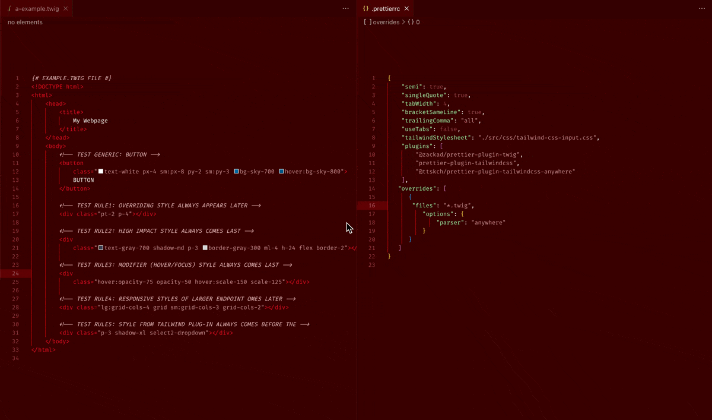The width and height of the screenshot is (712, 420).
Task: Click the array bracket icon in breadcrumb
Action: click(x=367, y=22)
